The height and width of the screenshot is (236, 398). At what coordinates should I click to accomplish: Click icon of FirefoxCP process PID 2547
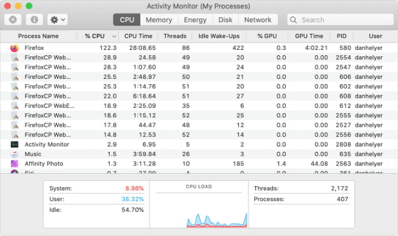[15, 67]
